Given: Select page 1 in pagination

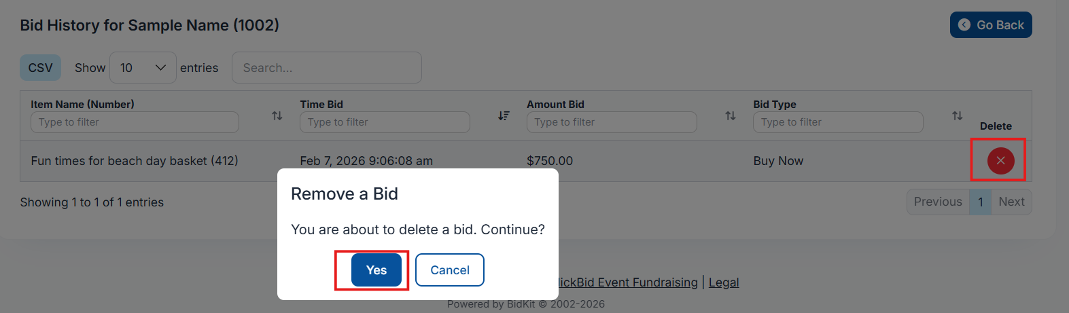Looking at the screenshot, I should [981, 202].
